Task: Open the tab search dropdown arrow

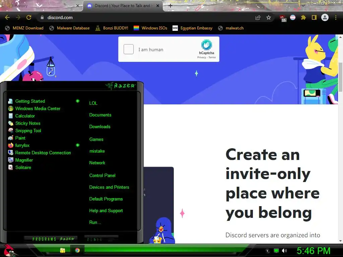Action: (303, 5)
